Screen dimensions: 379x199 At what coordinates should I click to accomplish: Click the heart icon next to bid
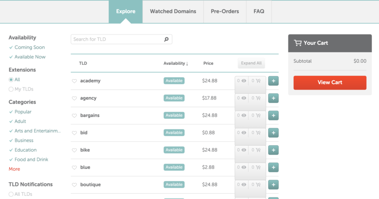click(x=74, y=133)
